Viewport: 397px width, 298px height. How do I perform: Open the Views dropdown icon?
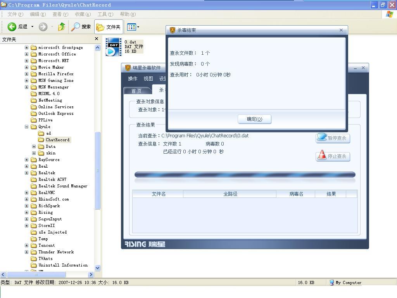133,27
